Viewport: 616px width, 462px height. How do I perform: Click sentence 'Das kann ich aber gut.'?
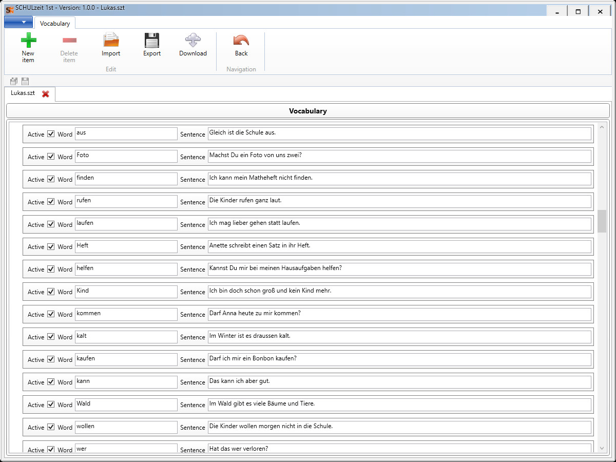click(399, 382)
